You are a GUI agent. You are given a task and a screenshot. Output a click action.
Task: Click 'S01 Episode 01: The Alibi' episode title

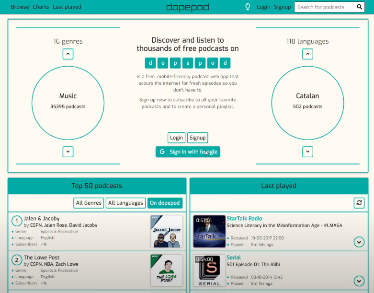click(253, 264)
